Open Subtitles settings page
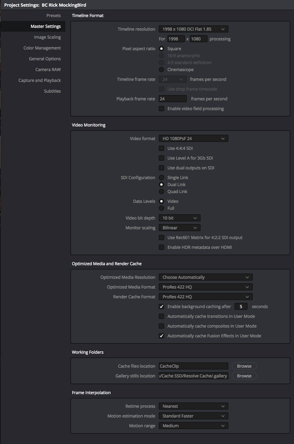Image resolution: width=294 pixels, height=444 pixels. pos(52,91)
